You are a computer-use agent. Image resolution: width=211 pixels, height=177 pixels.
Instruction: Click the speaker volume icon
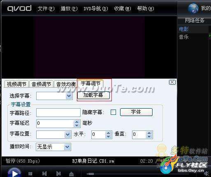coord(206,174)
